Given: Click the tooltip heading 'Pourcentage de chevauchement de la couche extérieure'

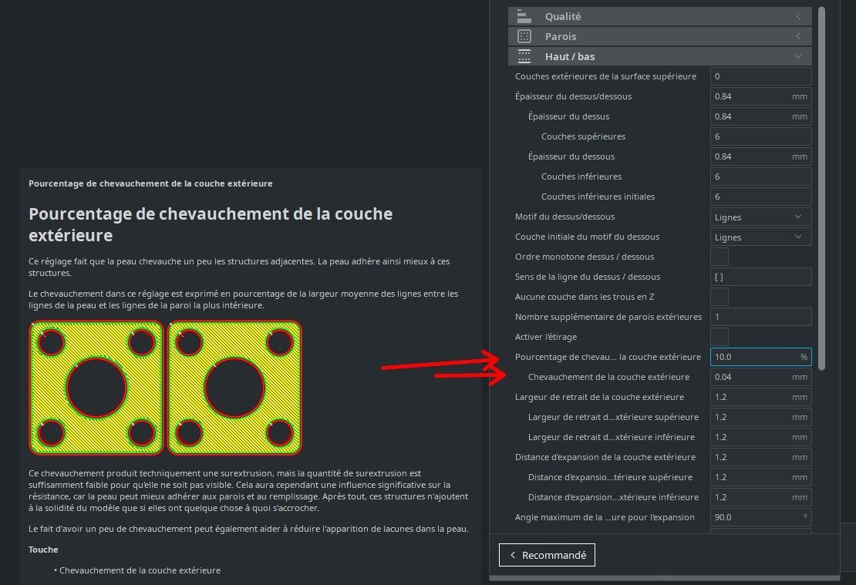Looking at the screenshot, I should tap(211, 224).
